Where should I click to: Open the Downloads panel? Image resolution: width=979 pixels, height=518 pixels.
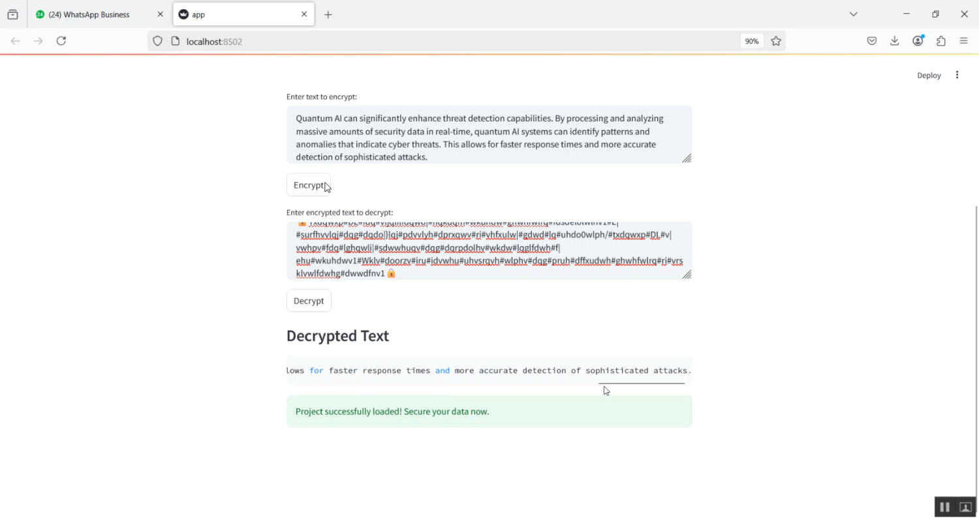coord(895,41)
